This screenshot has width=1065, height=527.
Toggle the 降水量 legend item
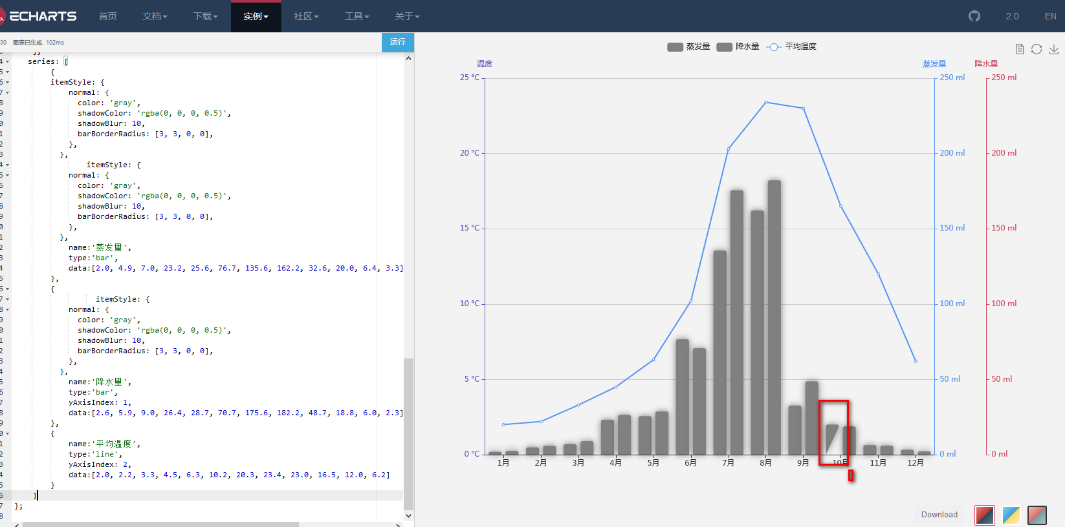click(738, 46)
